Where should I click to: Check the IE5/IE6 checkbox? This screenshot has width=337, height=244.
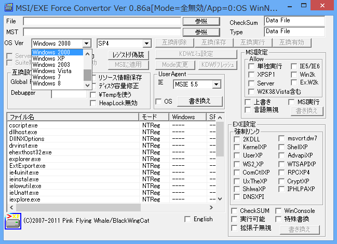point(294,66)
